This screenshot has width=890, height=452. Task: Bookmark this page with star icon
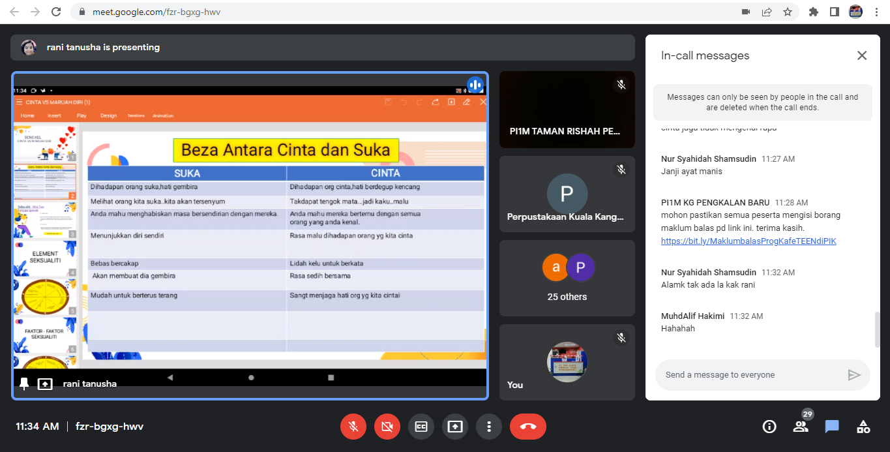point(787,12)
